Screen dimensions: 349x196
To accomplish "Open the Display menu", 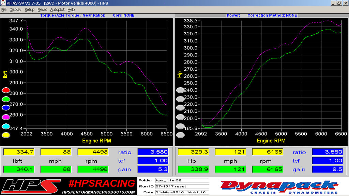I will (x=15, y=10).
